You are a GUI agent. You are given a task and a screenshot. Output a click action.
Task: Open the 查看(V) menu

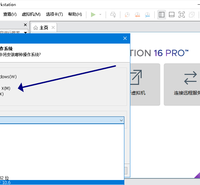(x=10, y=14)
